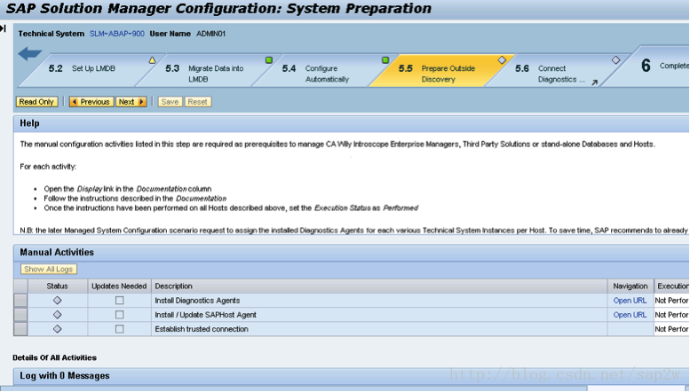
Task: Click Show All Logs button
Action: [x=49, y=269]
